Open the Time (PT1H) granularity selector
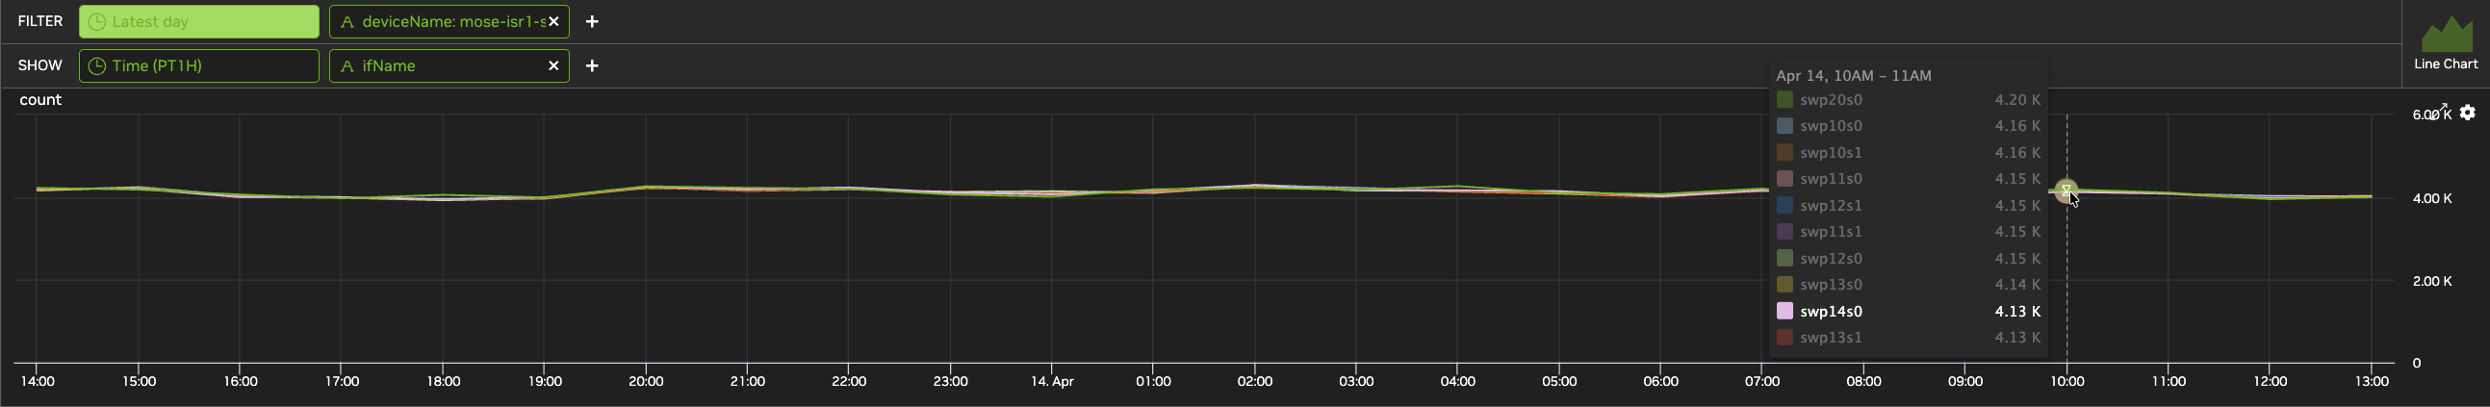The image size is (2490, 407). pos(199,65)
